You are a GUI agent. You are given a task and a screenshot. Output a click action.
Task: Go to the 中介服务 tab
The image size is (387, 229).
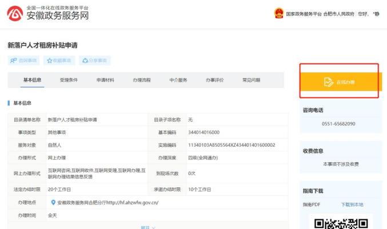[x=178, y=80]
